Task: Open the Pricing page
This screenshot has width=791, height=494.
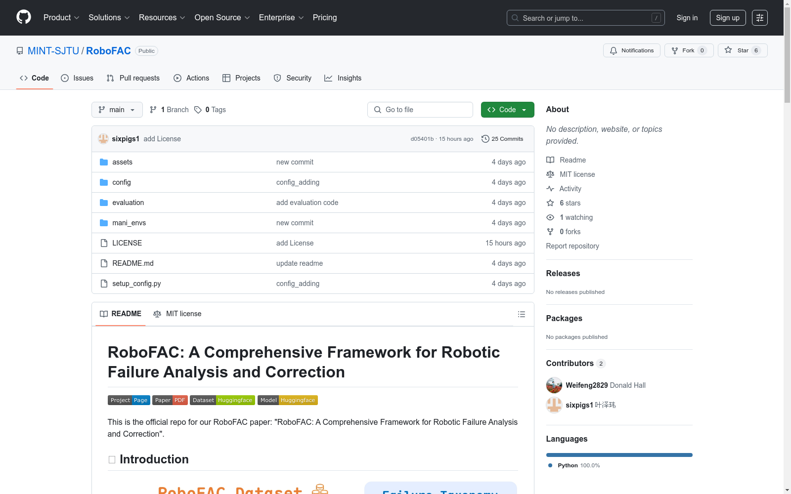Action: [x=325, y=18]
